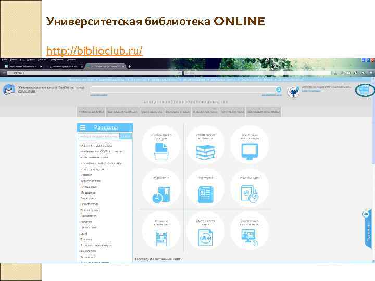
Task: Open the Инструменты browser menu
Action: pos(57,60)
